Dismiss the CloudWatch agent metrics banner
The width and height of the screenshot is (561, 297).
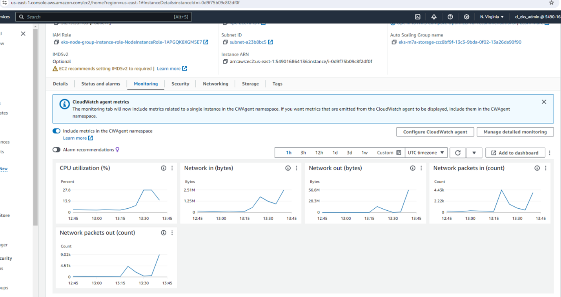[544, 102]
